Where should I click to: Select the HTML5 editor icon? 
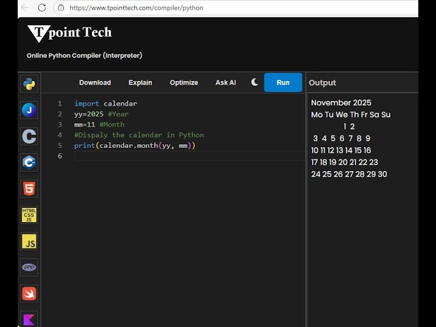(x=29, y=189)
